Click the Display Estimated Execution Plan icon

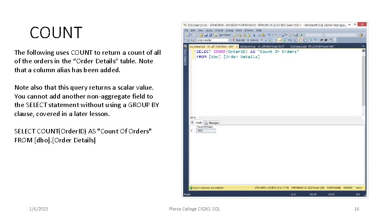pos(270,40)
